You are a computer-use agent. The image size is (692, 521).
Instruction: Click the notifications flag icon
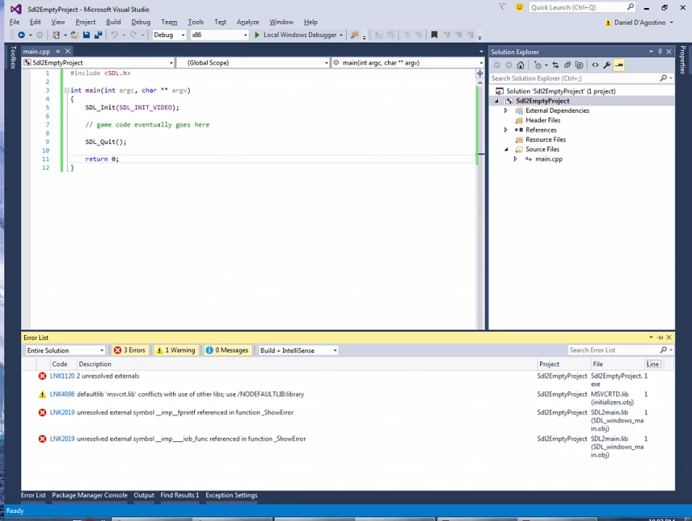(x=502, y=7)
